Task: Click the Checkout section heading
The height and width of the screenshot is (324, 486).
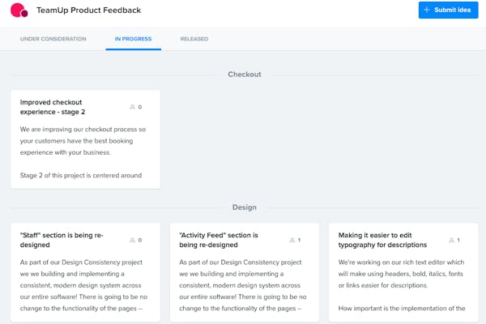Action: pos(244,75)
